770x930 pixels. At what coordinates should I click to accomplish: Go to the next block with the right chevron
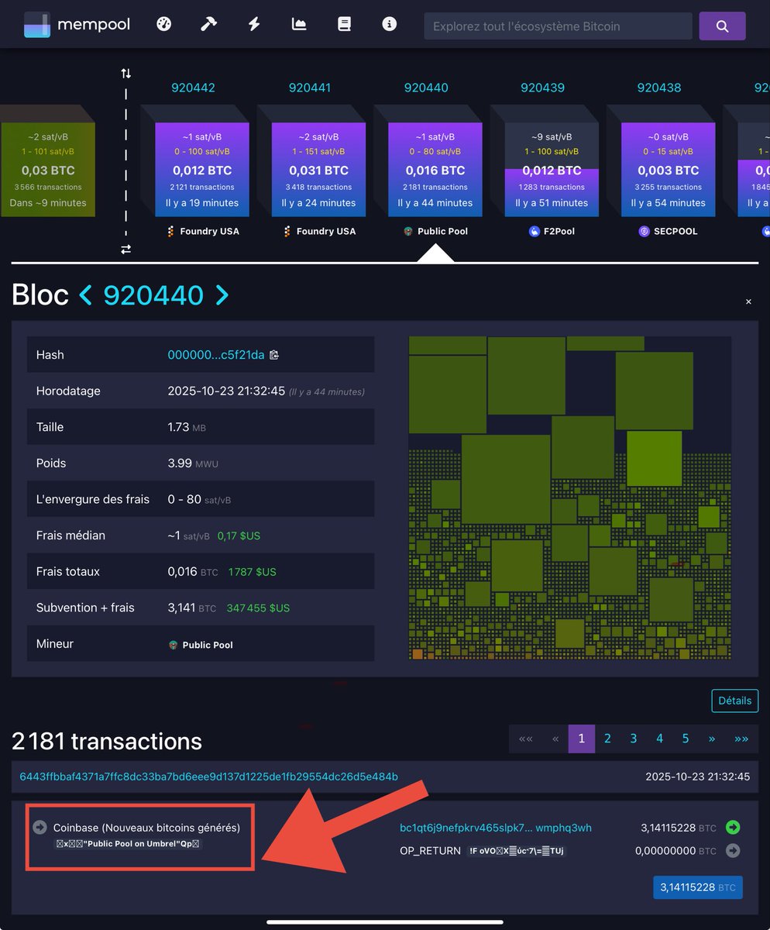[x=222, y=295]
